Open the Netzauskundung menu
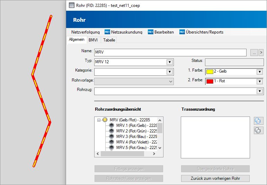Viewport: 267px width, 185px height. (x=127, y=32)
